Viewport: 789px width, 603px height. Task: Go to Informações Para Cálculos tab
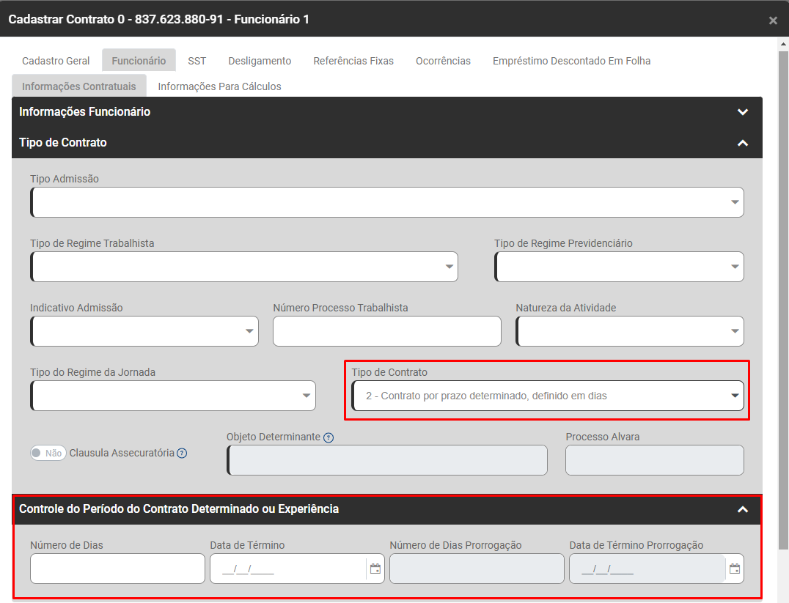[x=219, y=86]
